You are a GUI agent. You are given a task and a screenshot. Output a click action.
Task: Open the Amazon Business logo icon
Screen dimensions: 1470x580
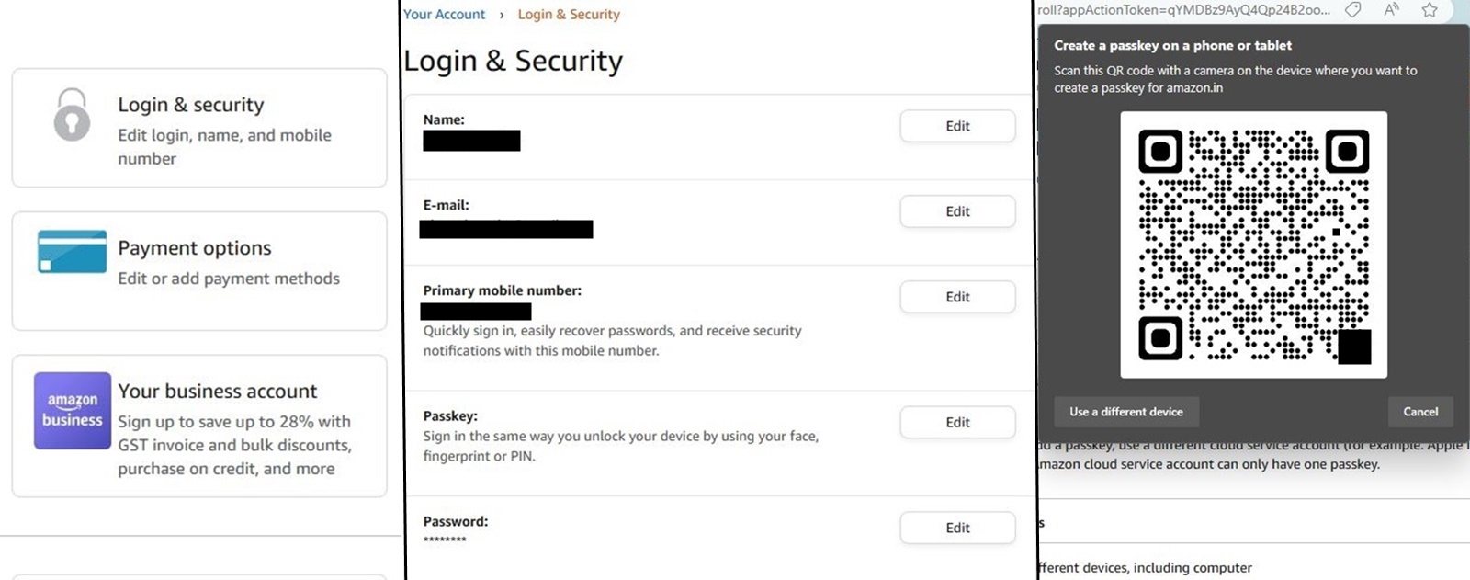71,412
